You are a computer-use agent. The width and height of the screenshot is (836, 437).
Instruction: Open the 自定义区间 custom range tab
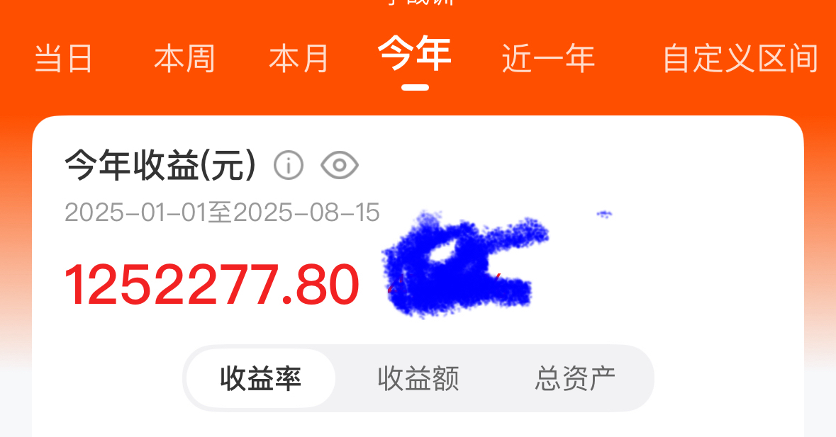point(740,59)
